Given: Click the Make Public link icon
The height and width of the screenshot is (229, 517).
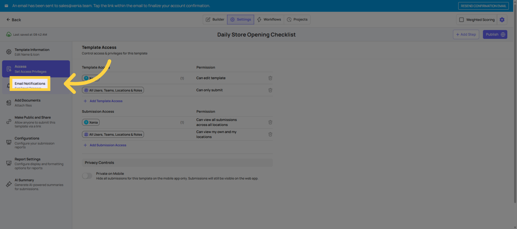Looking at the screenshot, I should coord(9,122).
